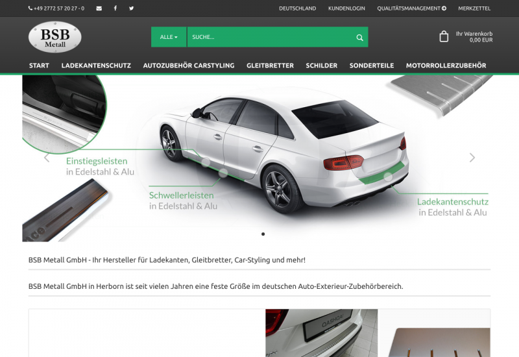Open the Facebook icon link
The height and width of the screenshot is (357, 519).
click(115, 8)
